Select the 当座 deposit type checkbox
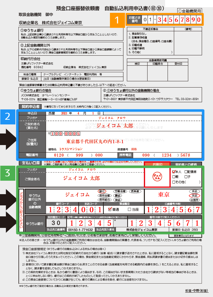 pyautogui.click(x=129, y=209)
